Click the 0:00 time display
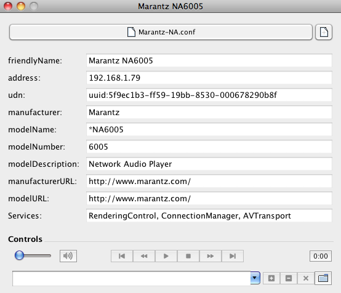341x293 pixels. (321, 256)
